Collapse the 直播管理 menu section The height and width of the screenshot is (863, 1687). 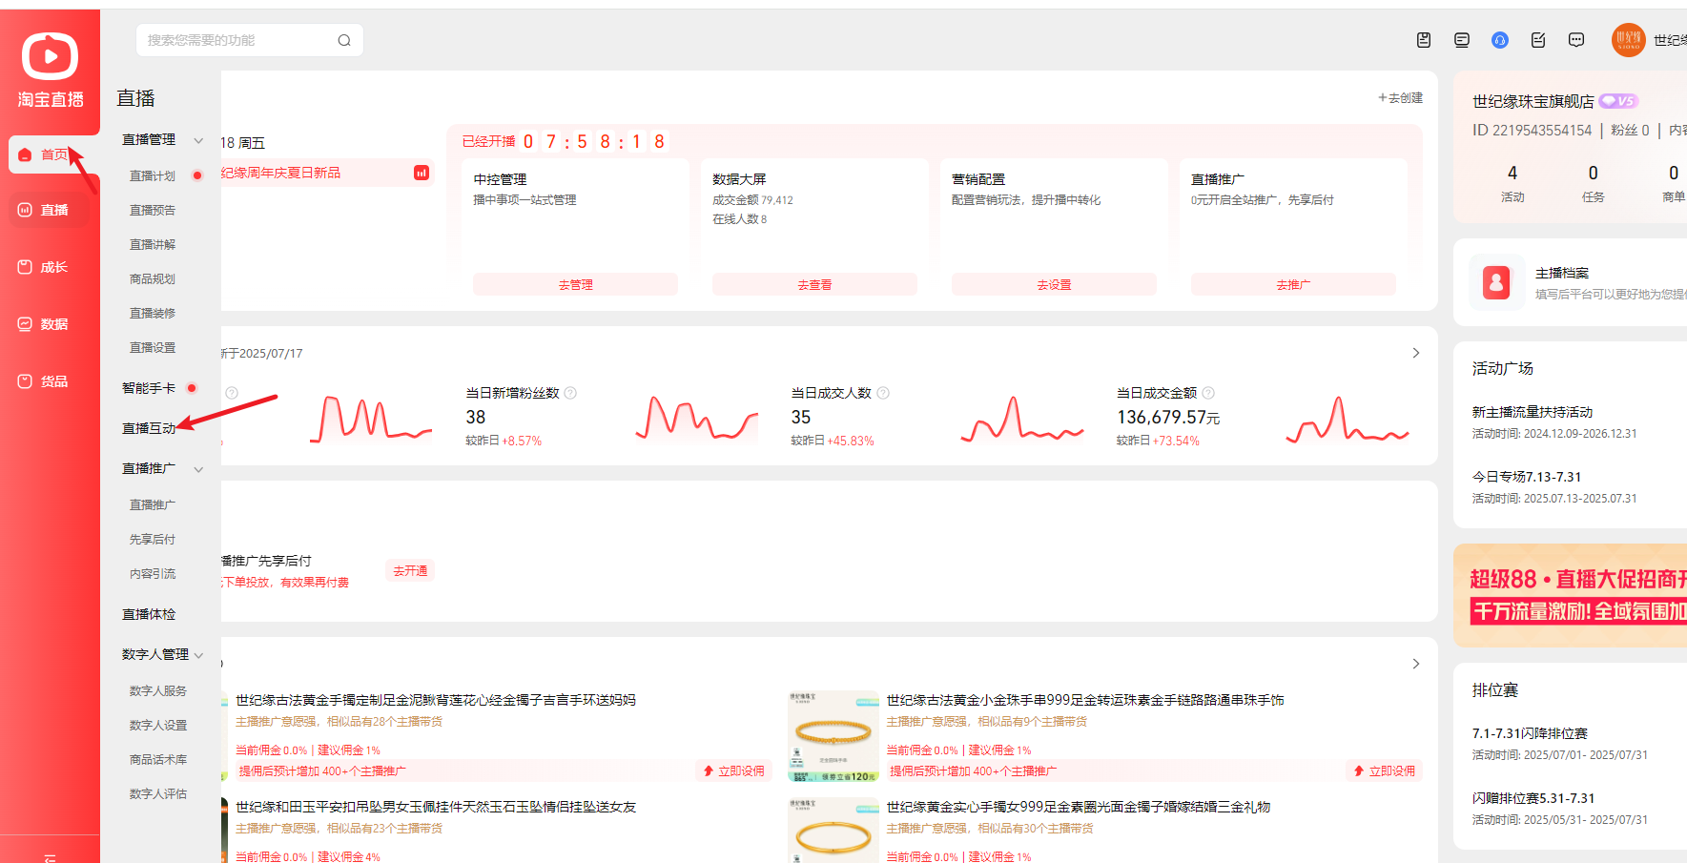(198, 140)
